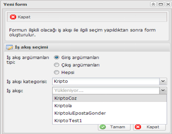The image size is (172, 134).
Task: Open the İş akışı kategorisi dropdown arrow
Action: (163, 81)
